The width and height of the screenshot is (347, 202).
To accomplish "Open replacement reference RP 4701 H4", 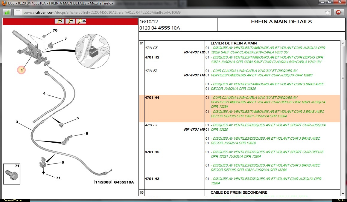I will coord(194,75).
